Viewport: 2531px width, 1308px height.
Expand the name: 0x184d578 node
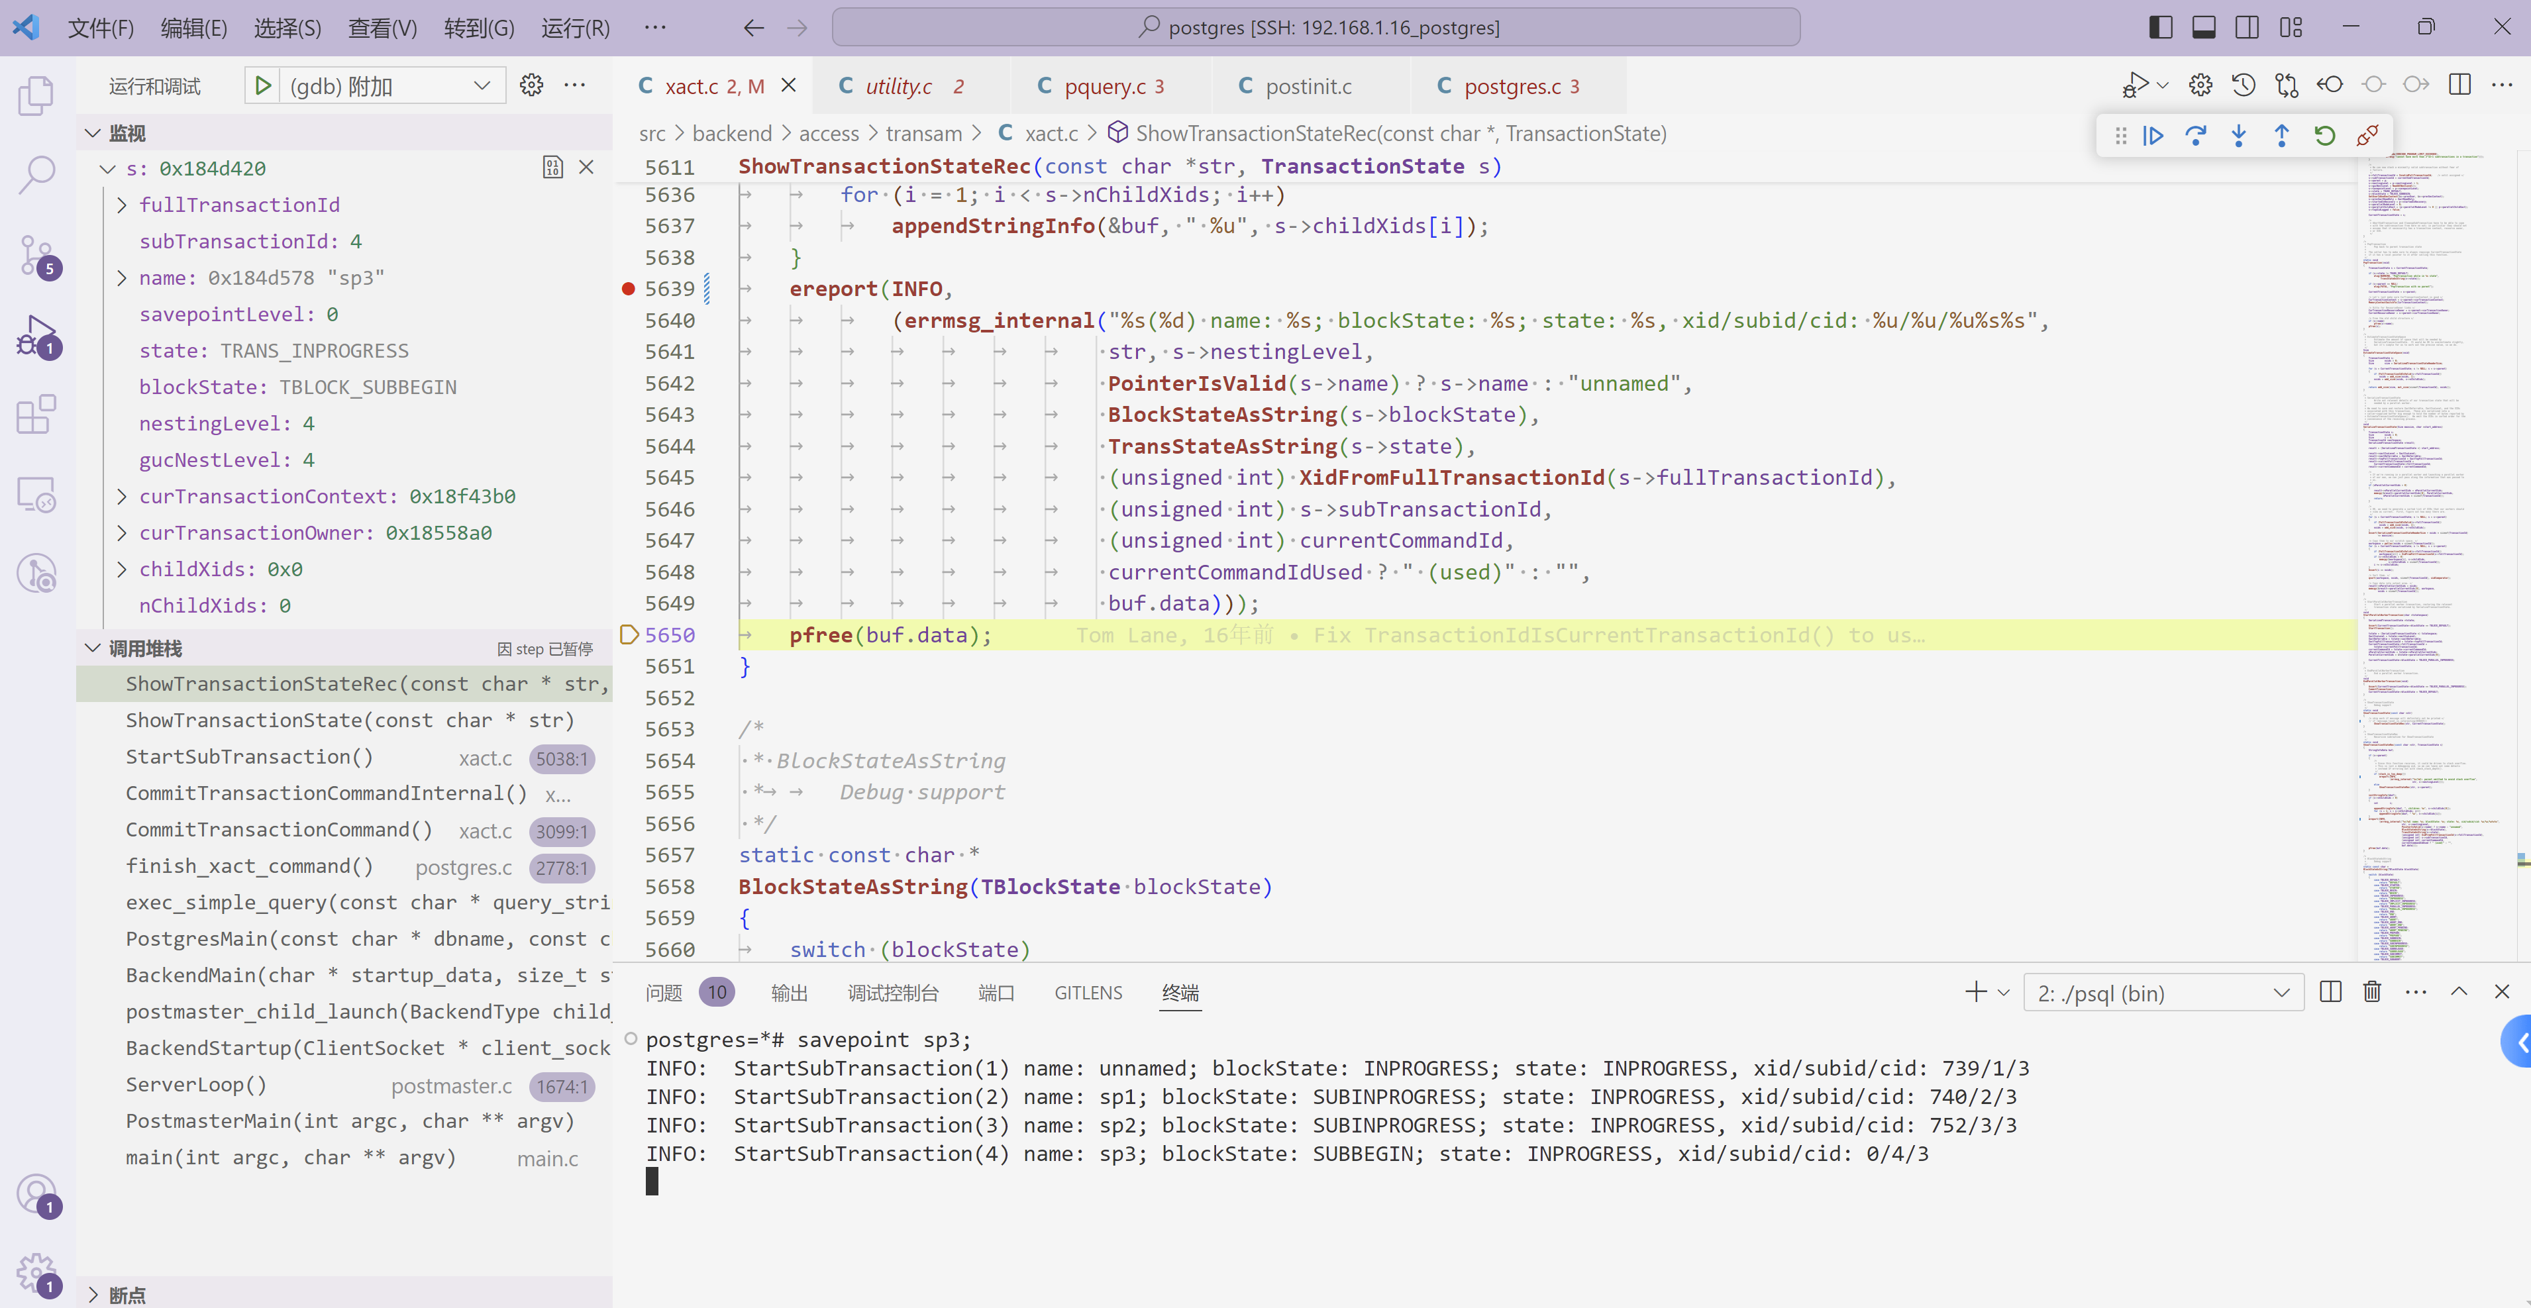(x=122, y=278)
